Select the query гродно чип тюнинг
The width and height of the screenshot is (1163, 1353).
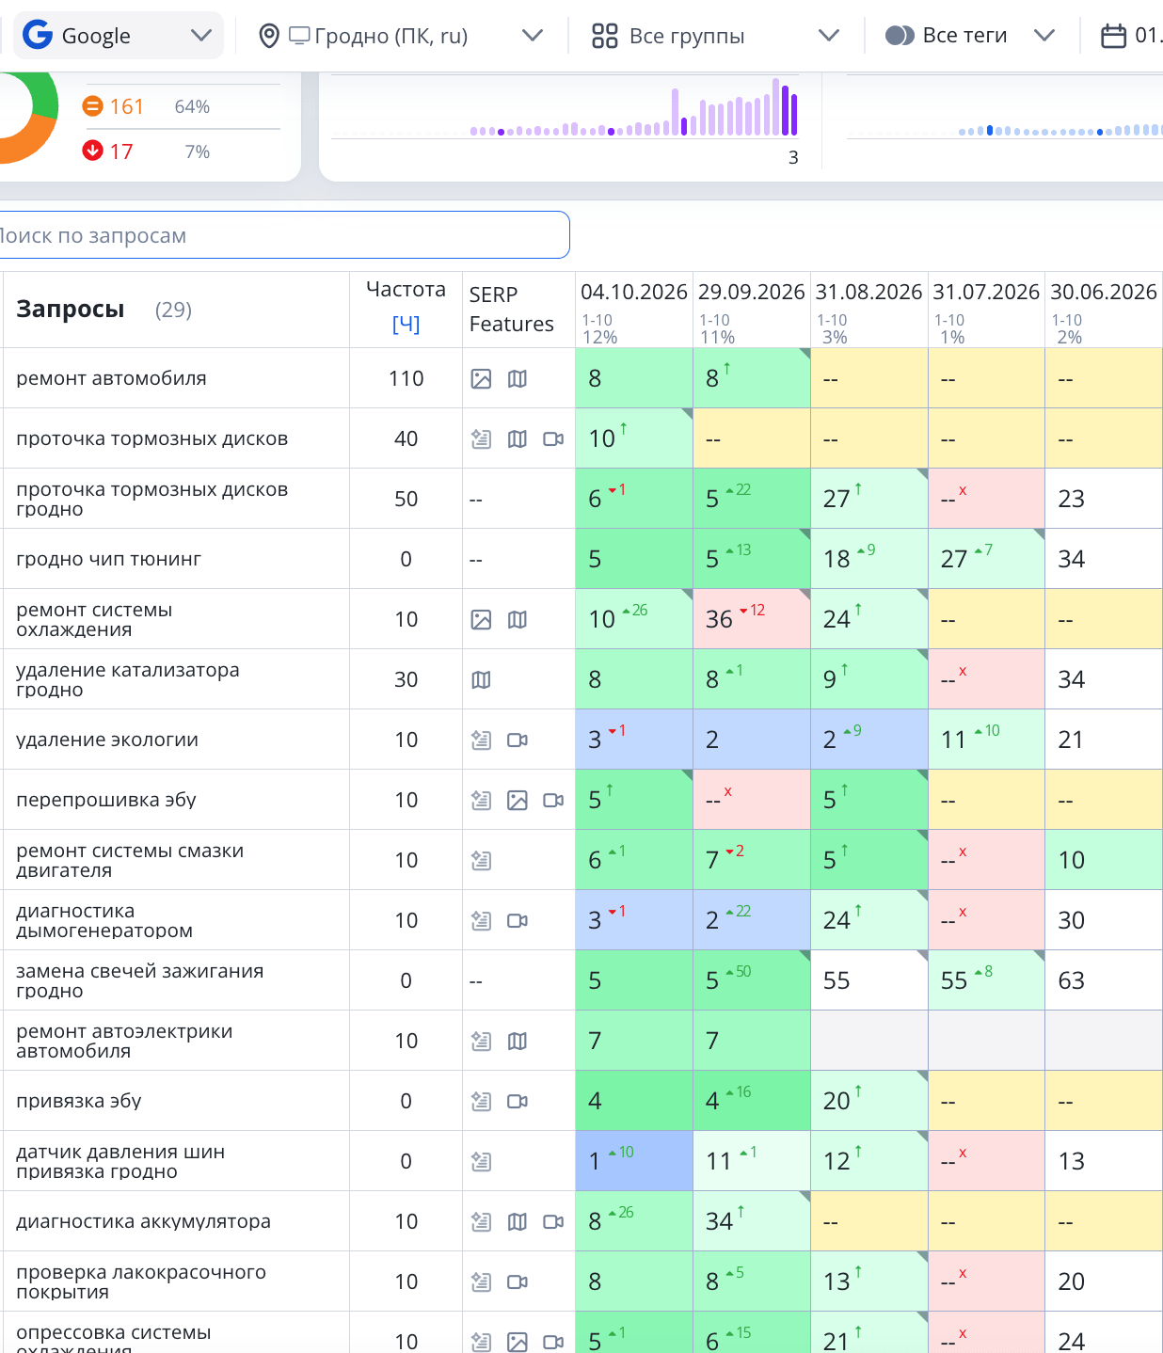[x=109, y=559]
